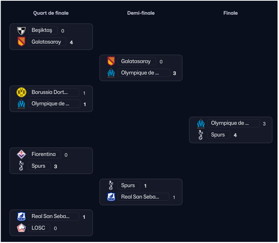Click the Finale column header
Viewport: 279px width, 243px height.
click(231, 13)
